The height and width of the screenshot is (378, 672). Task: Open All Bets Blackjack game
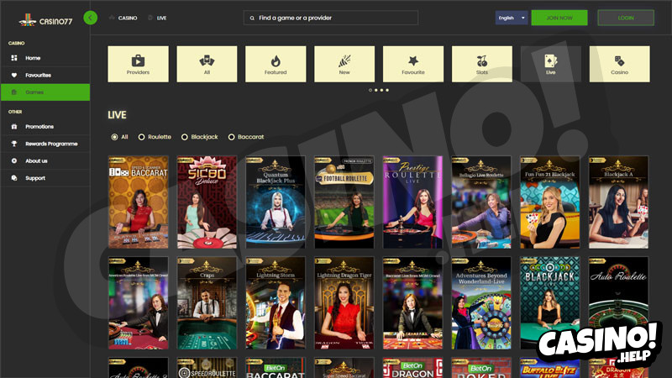550,303
